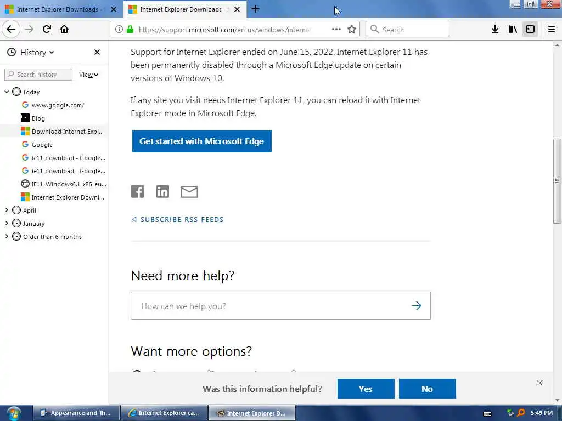Go back to previous page
The height and width of the screenshot is (421, 562).
(x=11, y=30)
